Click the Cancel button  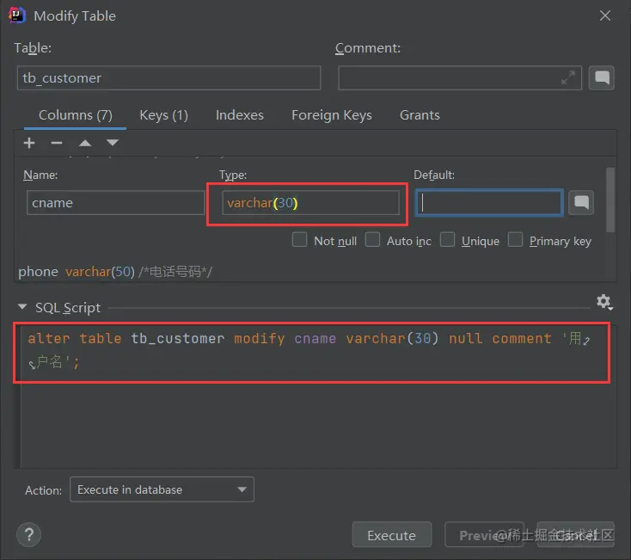(x=575, y=535)
